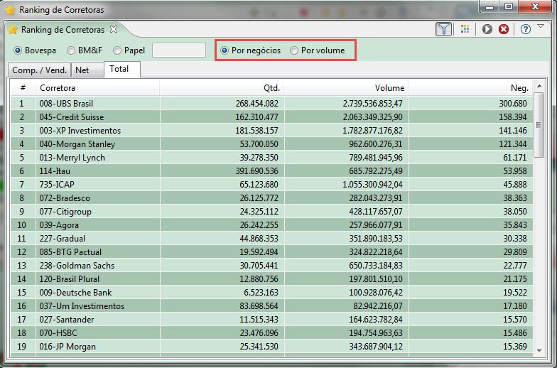The width and height of the screenshot is (557, 368).
Task: Click quantity value 6.523.163
Action: pos(261,293)
